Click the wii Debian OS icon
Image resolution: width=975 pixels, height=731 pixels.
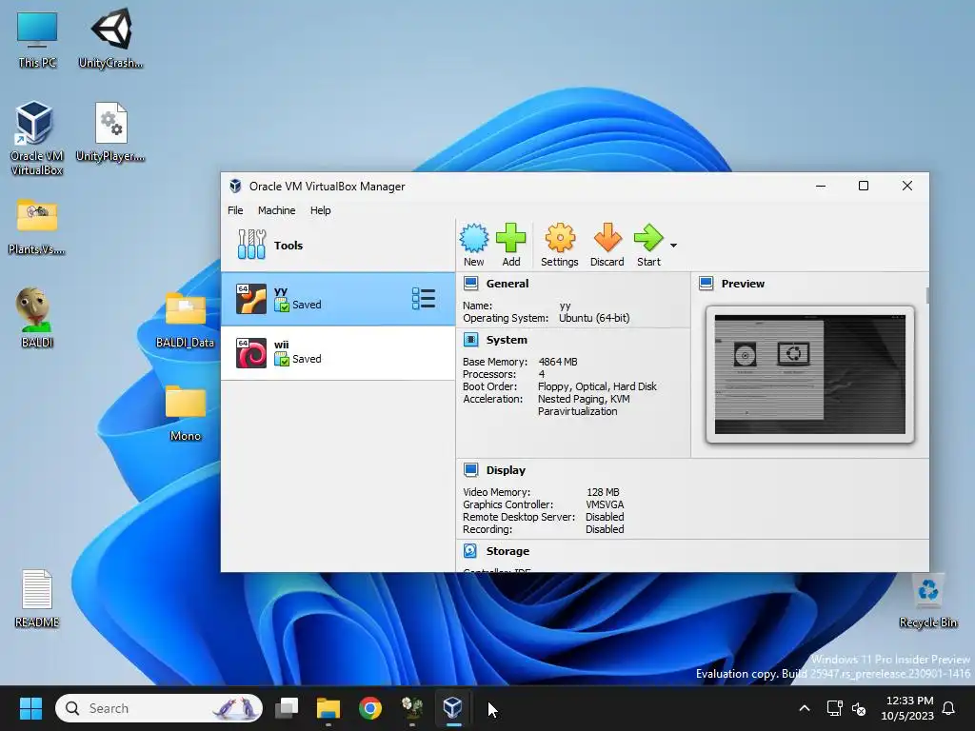pos(251,353)
